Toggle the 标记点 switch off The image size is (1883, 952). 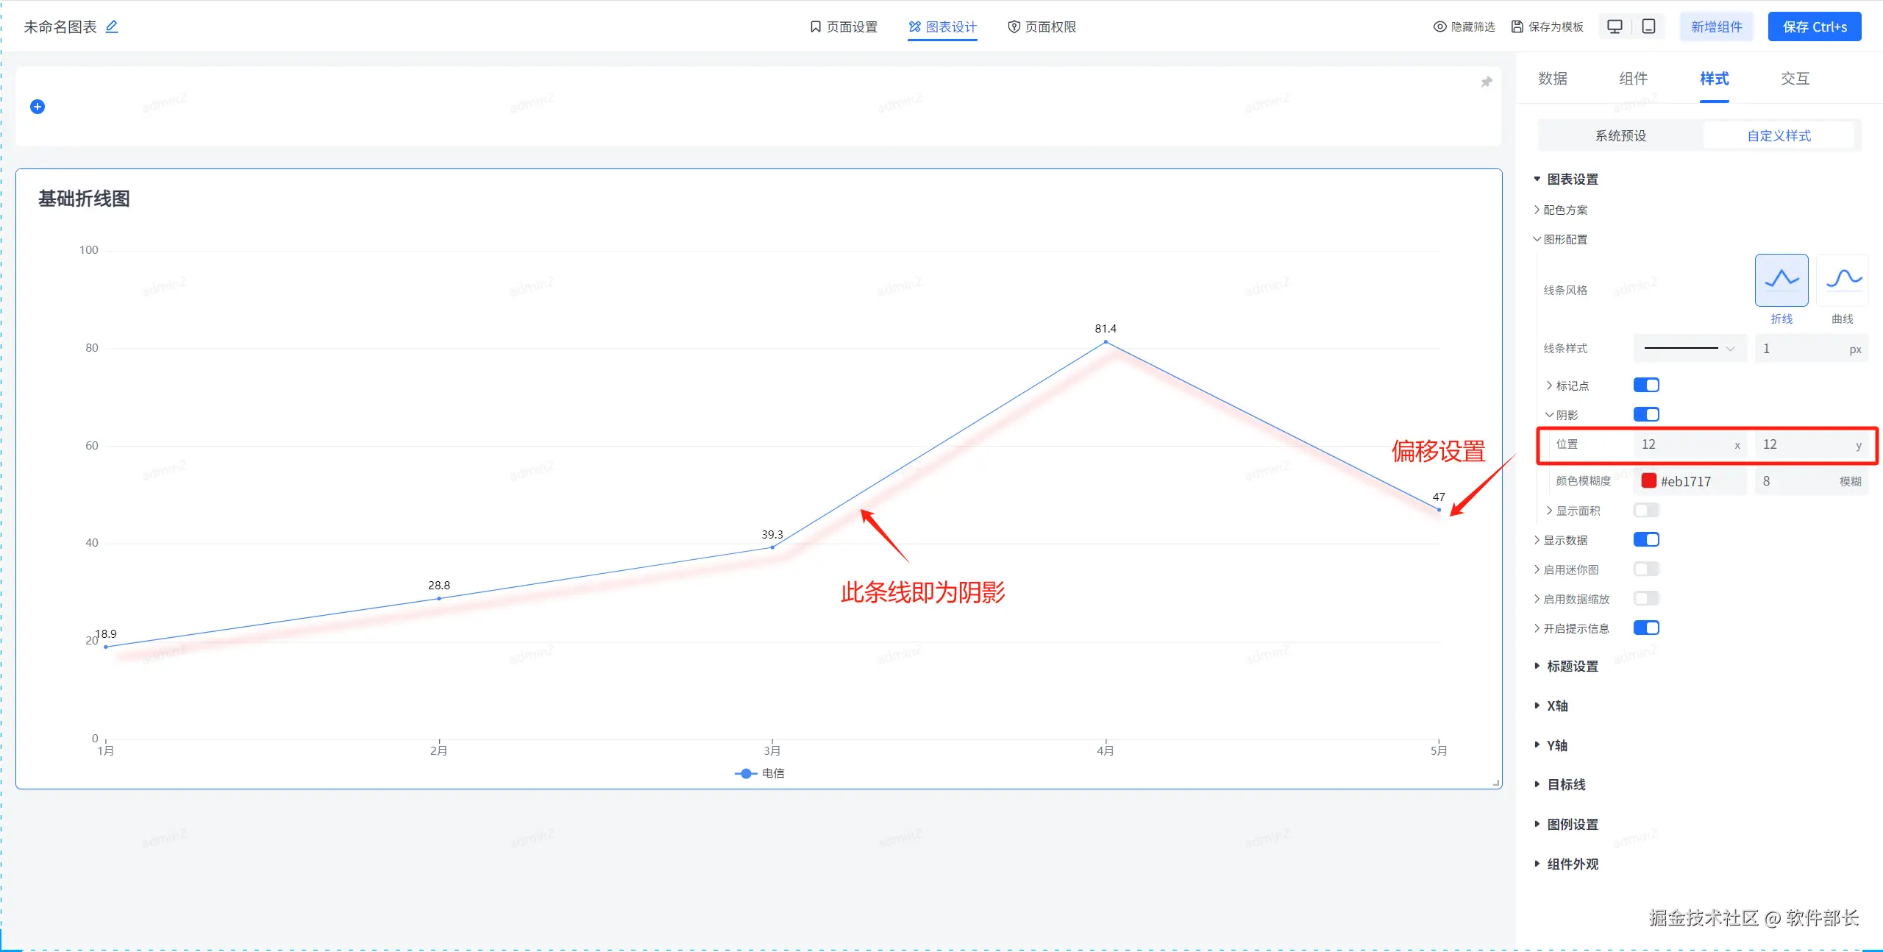click(x=1646, y=386)
